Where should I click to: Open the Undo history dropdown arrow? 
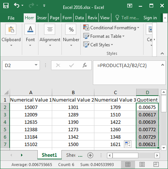[23, 6]
